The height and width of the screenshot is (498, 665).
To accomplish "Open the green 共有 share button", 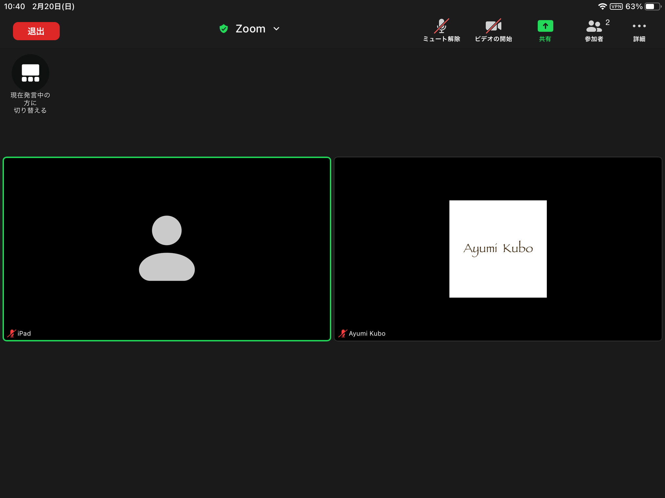I will (545, 30).
